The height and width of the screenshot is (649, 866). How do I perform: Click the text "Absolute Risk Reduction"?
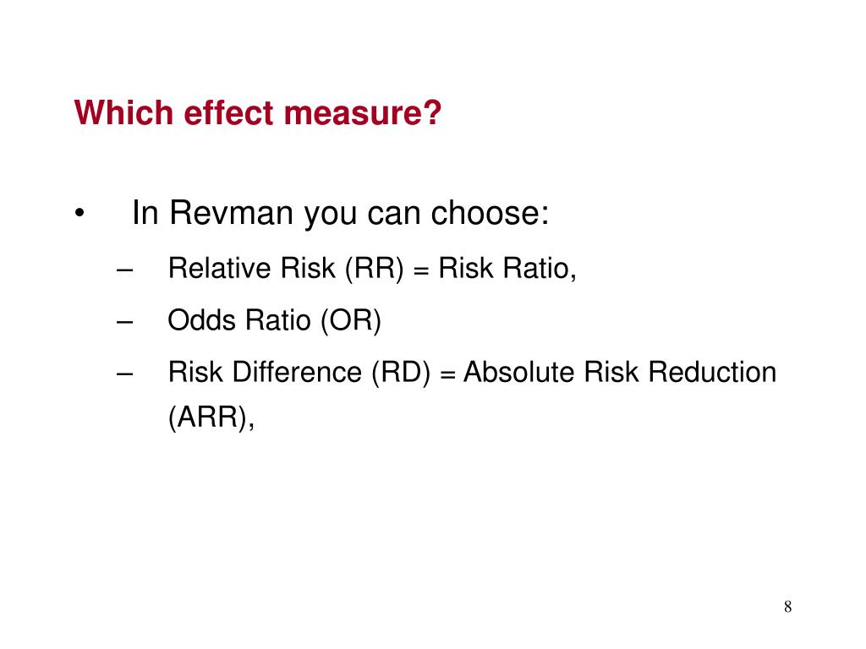pyautogui.click(x=620, y=372)
